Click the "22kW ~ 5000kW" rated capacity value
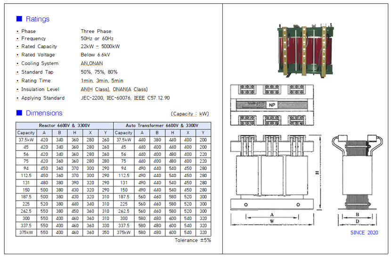The image size is (391, 259). [x=100, y=46]
